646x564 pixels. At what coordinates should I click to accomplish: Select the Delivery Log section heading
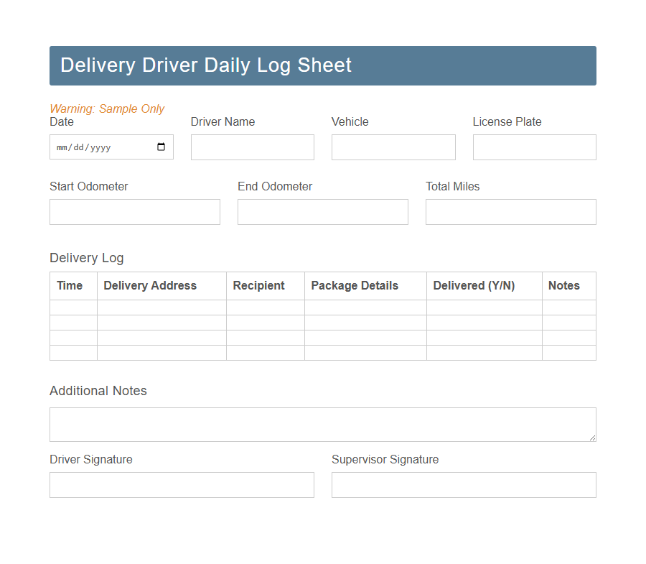[x=86, y=258]
